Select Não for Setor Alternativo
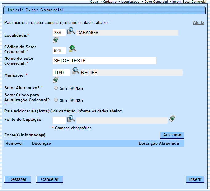Screen dimensions: 210x191 point(72,88)
